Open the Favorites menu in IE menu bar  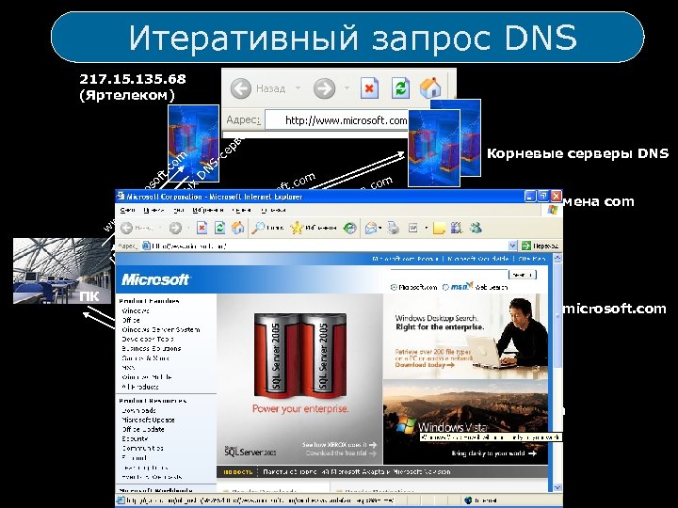(x=208, y=210)
